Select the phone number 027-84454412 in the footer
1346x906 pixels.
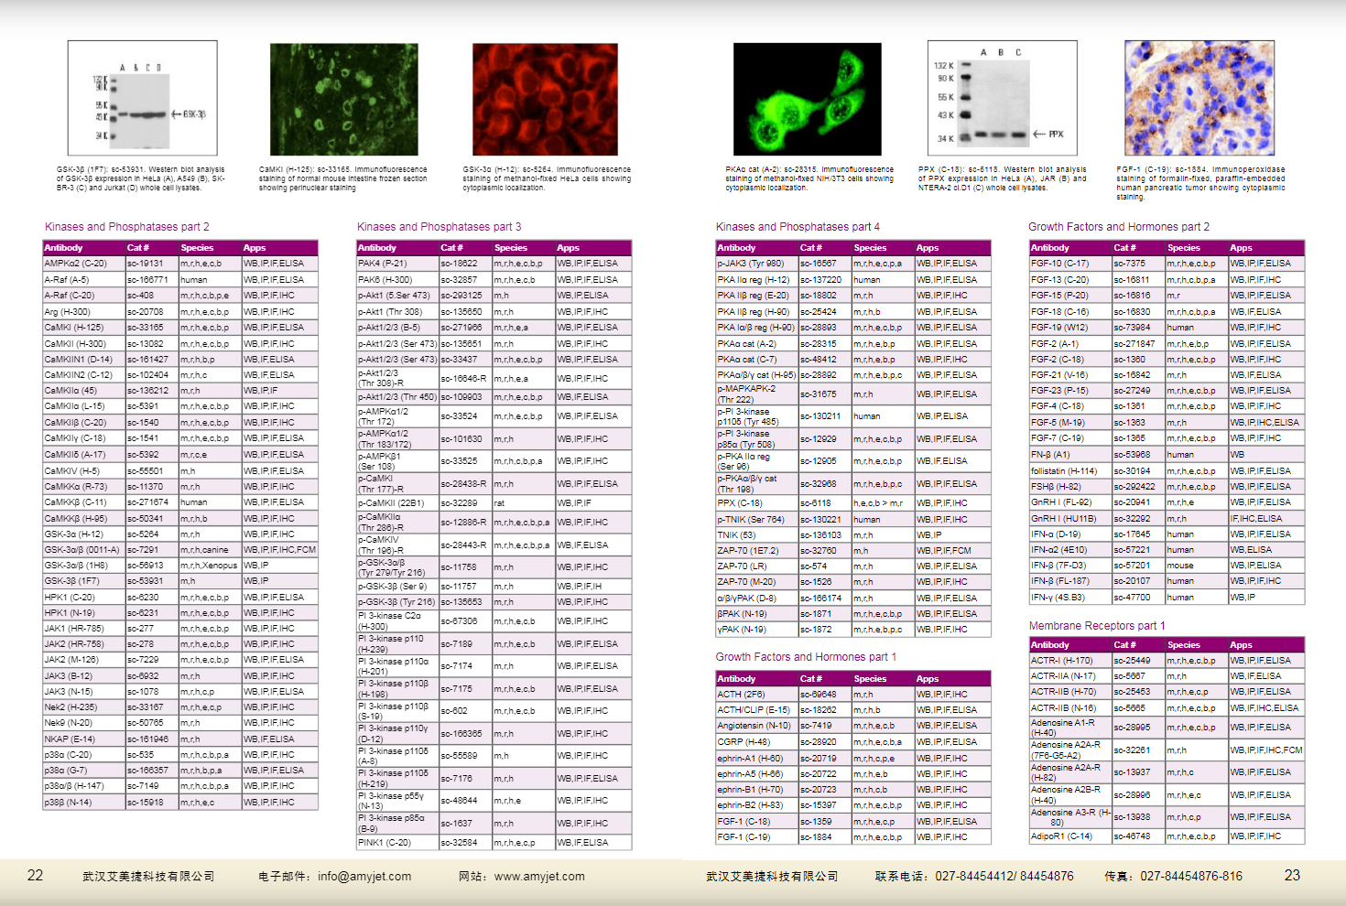coord(973,876)
